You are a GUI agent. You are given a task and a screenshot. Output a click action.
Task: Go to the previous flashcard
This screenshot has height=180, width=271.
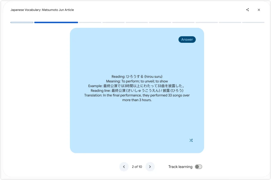coord(124,167)
